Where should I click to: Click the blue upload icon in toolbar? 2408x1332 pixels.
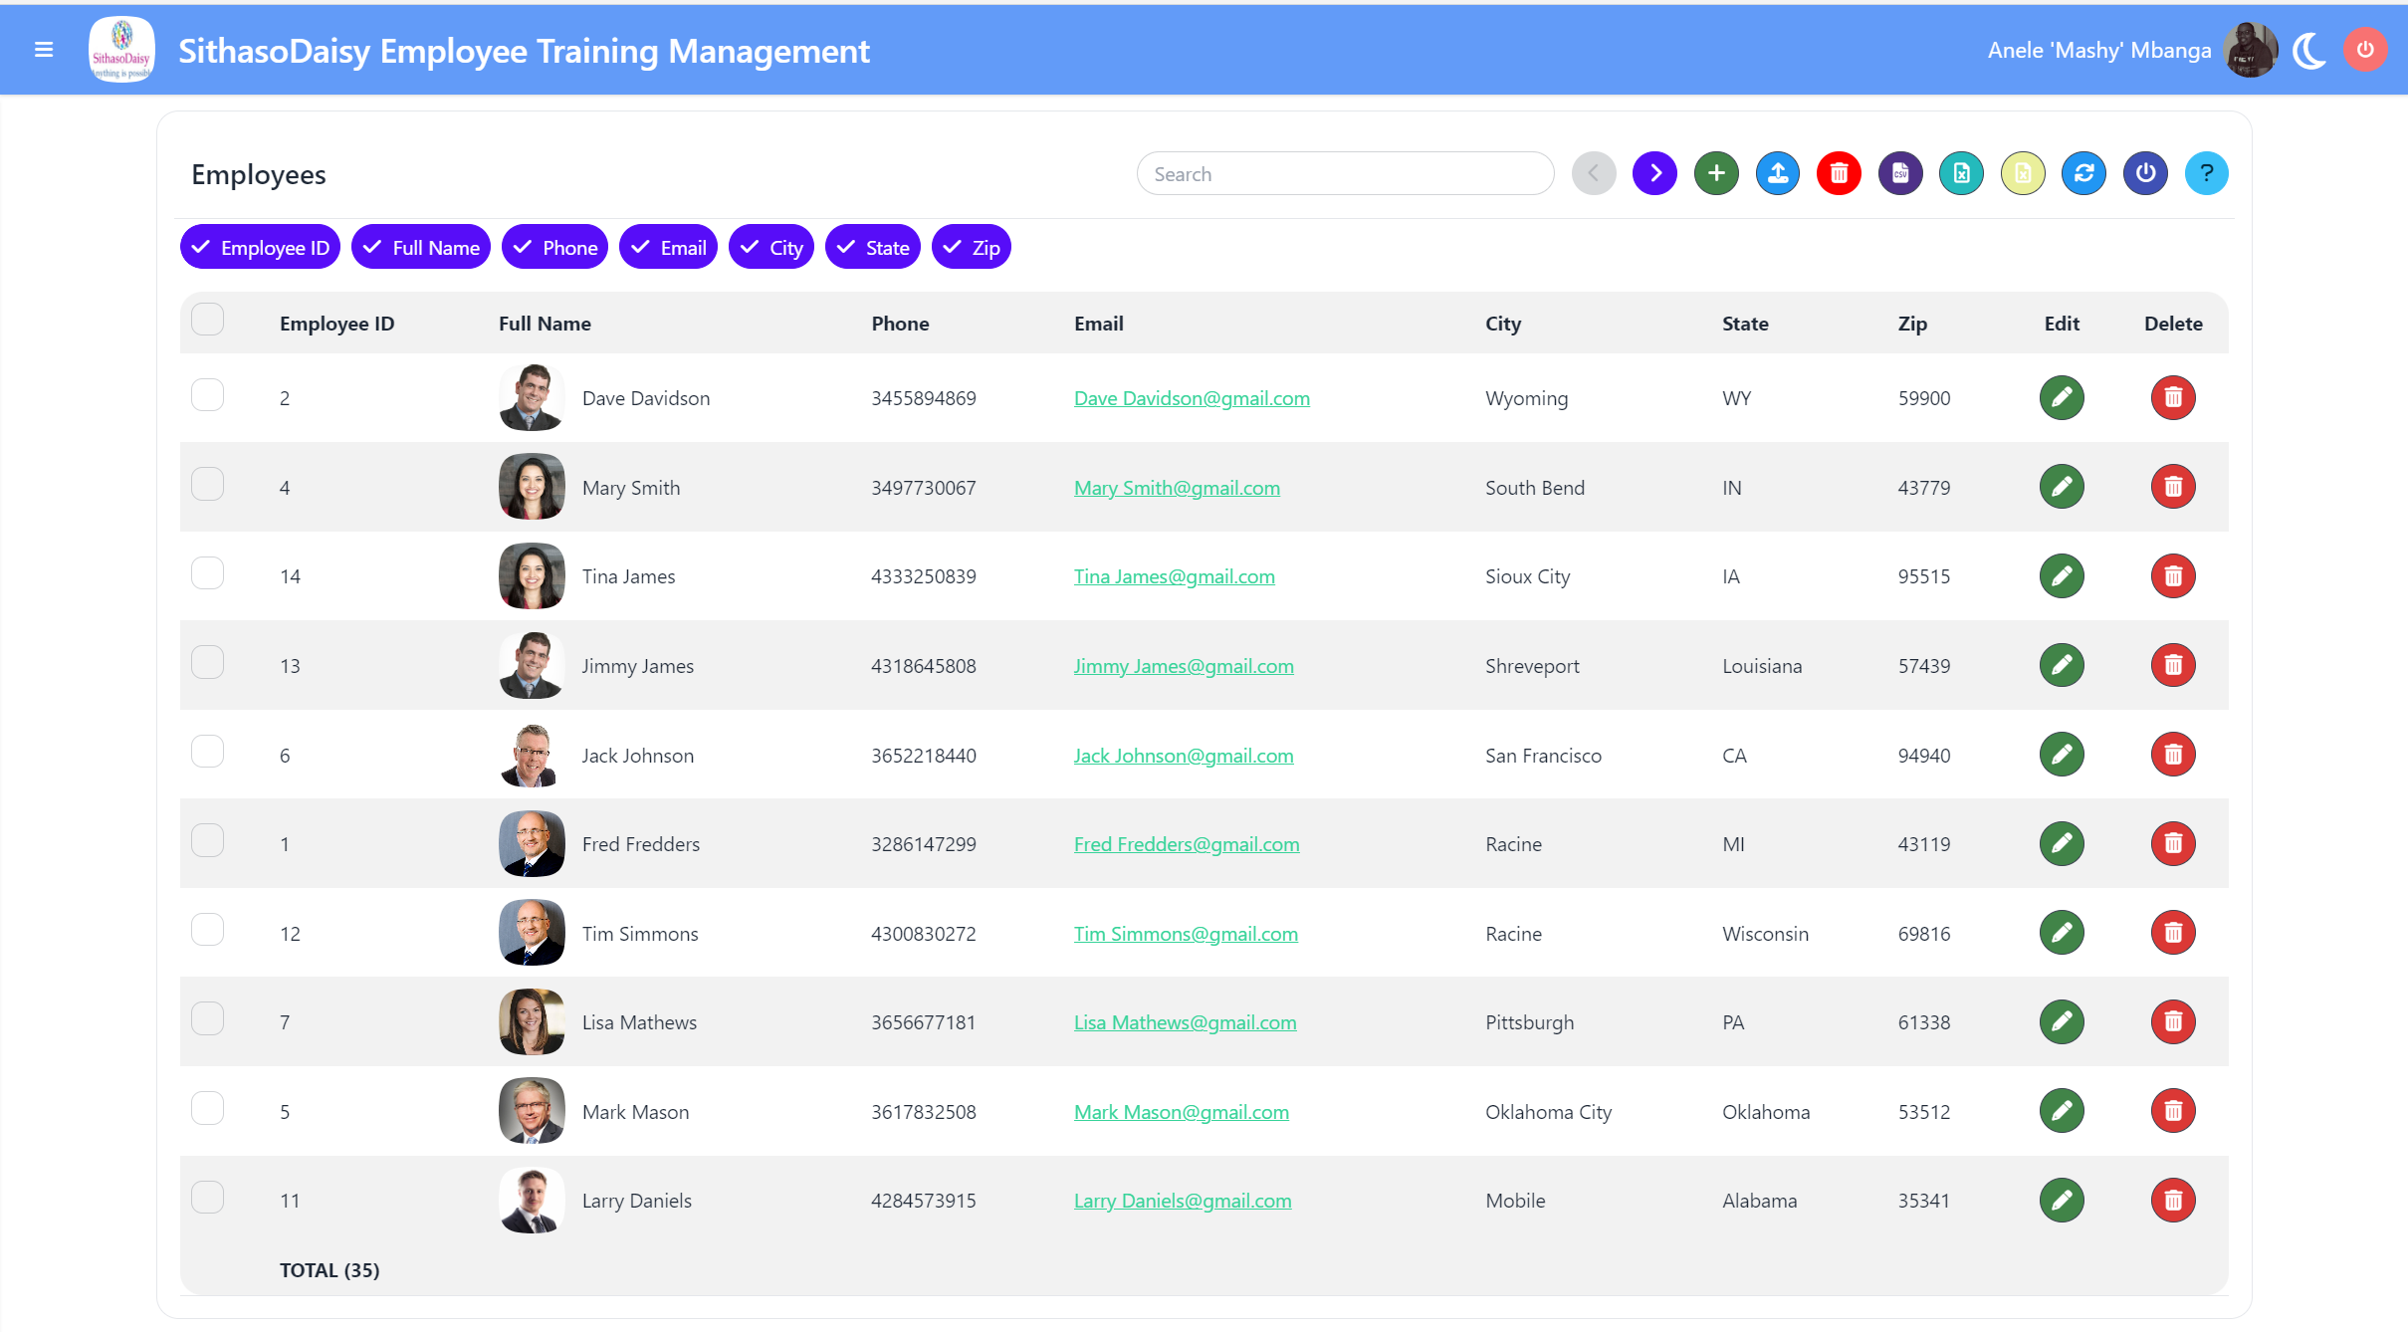coord(1778,173)
